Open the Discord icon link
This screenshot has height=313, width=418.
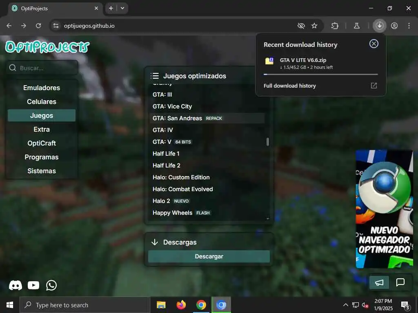point(16,285)
